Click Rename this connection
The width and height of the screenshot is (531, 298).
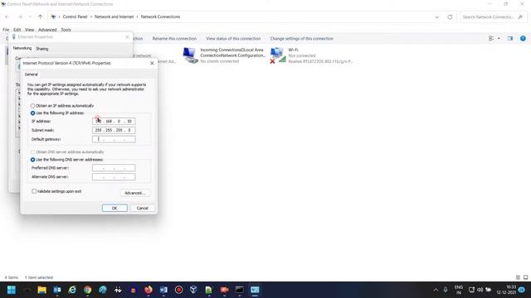click(x=174, y=39)
